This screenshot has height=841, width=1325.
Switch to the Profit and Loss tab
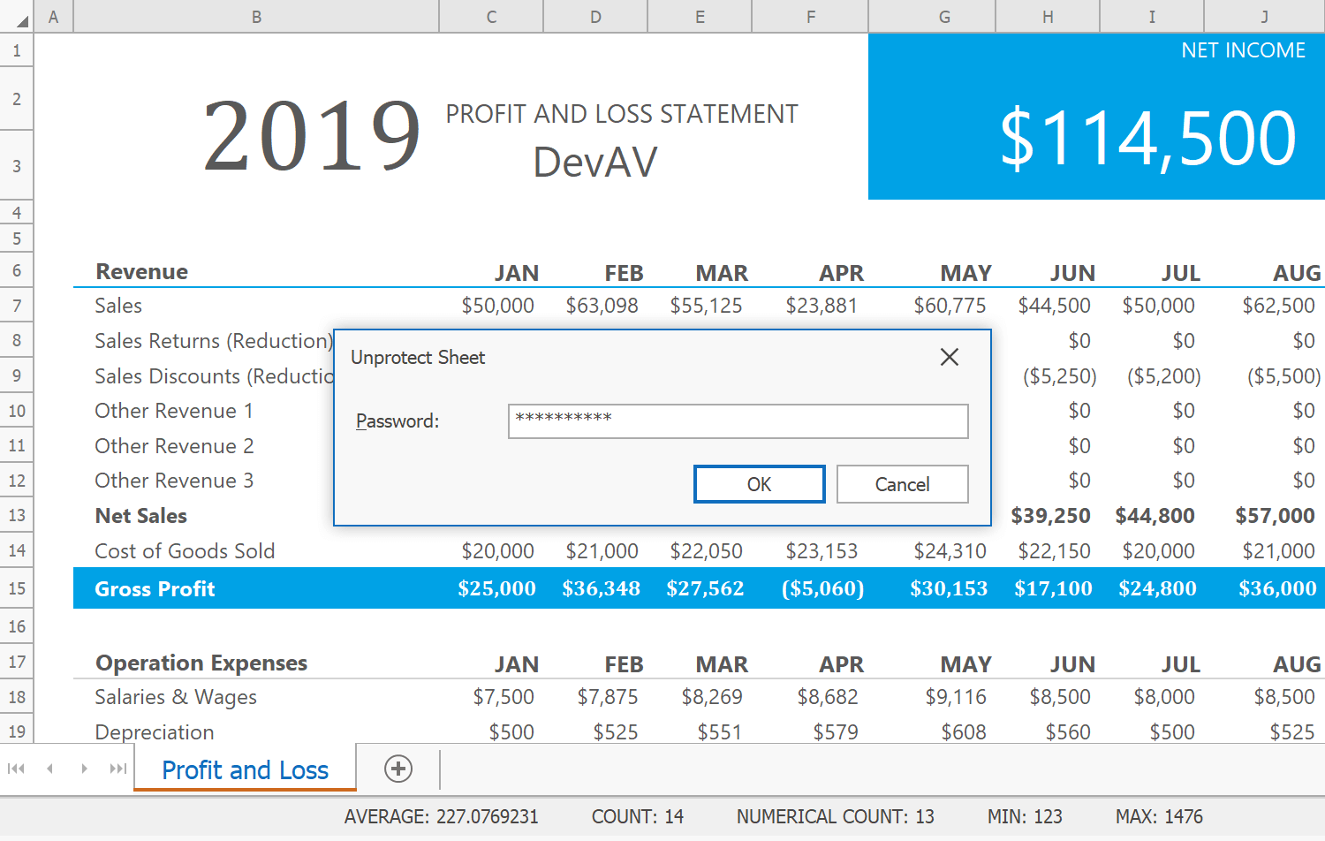245,769
